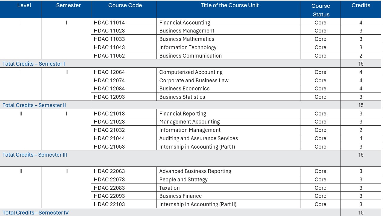The image size is (383, 216).
Task: Click the Course Status column header
Action: (321, 10)
